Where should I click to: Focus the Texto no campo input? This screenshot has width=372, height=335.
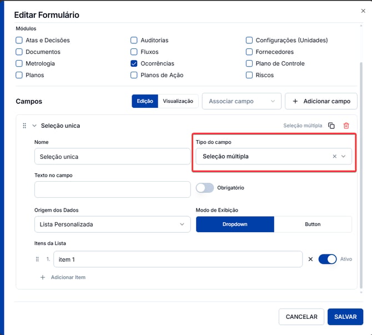point(113,189)
